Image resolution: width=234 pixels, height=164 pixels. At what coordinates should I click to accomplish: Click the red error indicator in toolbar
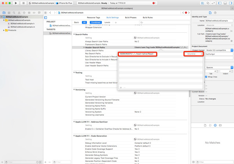tap(154, 3)
